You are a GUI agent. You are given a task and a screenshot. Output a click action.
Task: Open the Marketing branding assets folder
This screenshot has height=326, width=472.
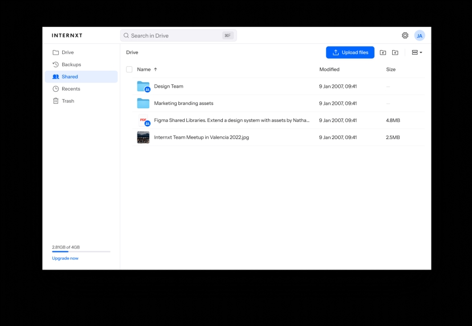click(183, 104)
